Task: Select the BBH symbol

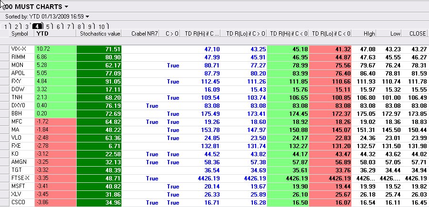Action: [16, 113]
